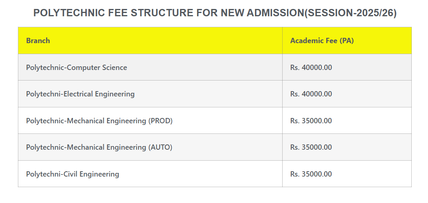Image resolution: width=428 pixels, height=203 pixels.
Task: Select the Polytechni-Civil Engineering branch cell
Action: 72,174
